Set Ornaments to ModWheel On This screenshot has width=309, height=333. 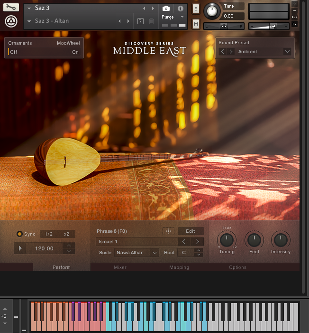[x=75, y=52]
